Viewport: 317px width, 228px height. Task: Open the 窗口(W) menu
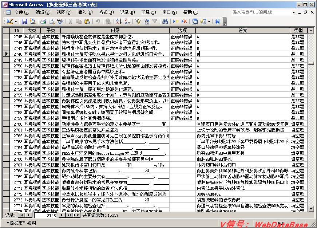tap(170, 12)
